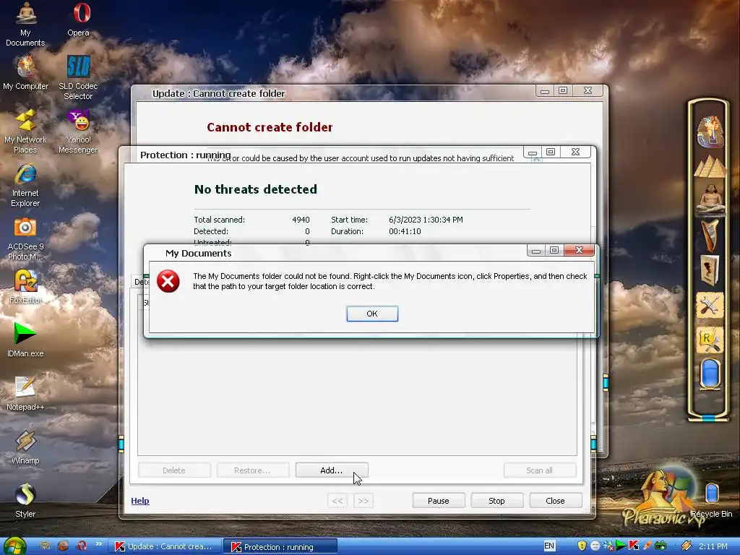Open the Opera desktop icon
The height and width of the screenshot is (555, 740).
point(78,20)
